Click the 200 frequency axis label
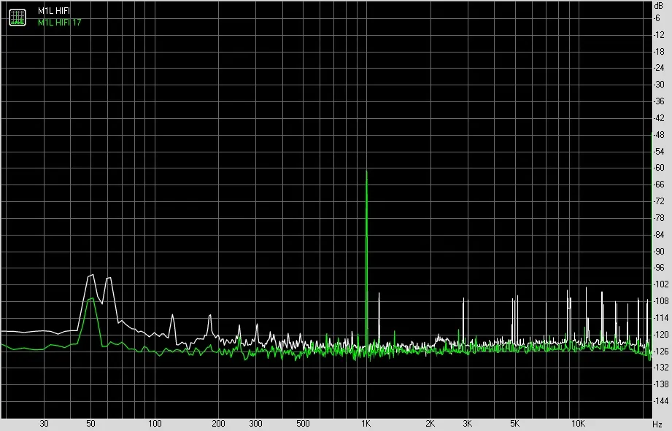Screen dimensions: 672x431 (x=218, y=424)
